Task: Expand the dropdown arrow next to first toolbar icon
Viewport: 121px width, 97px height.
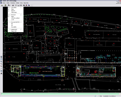Action: coord(4,6)
